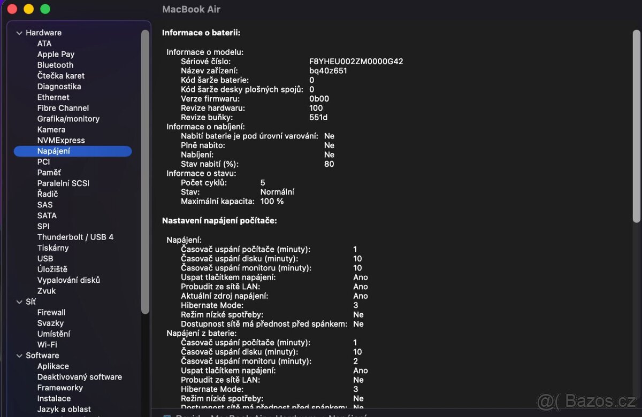The height and width of the screenshot is (417, 642).
Task: Click the Verze firmwaru value 0b00
Action: tap(319, 99)
